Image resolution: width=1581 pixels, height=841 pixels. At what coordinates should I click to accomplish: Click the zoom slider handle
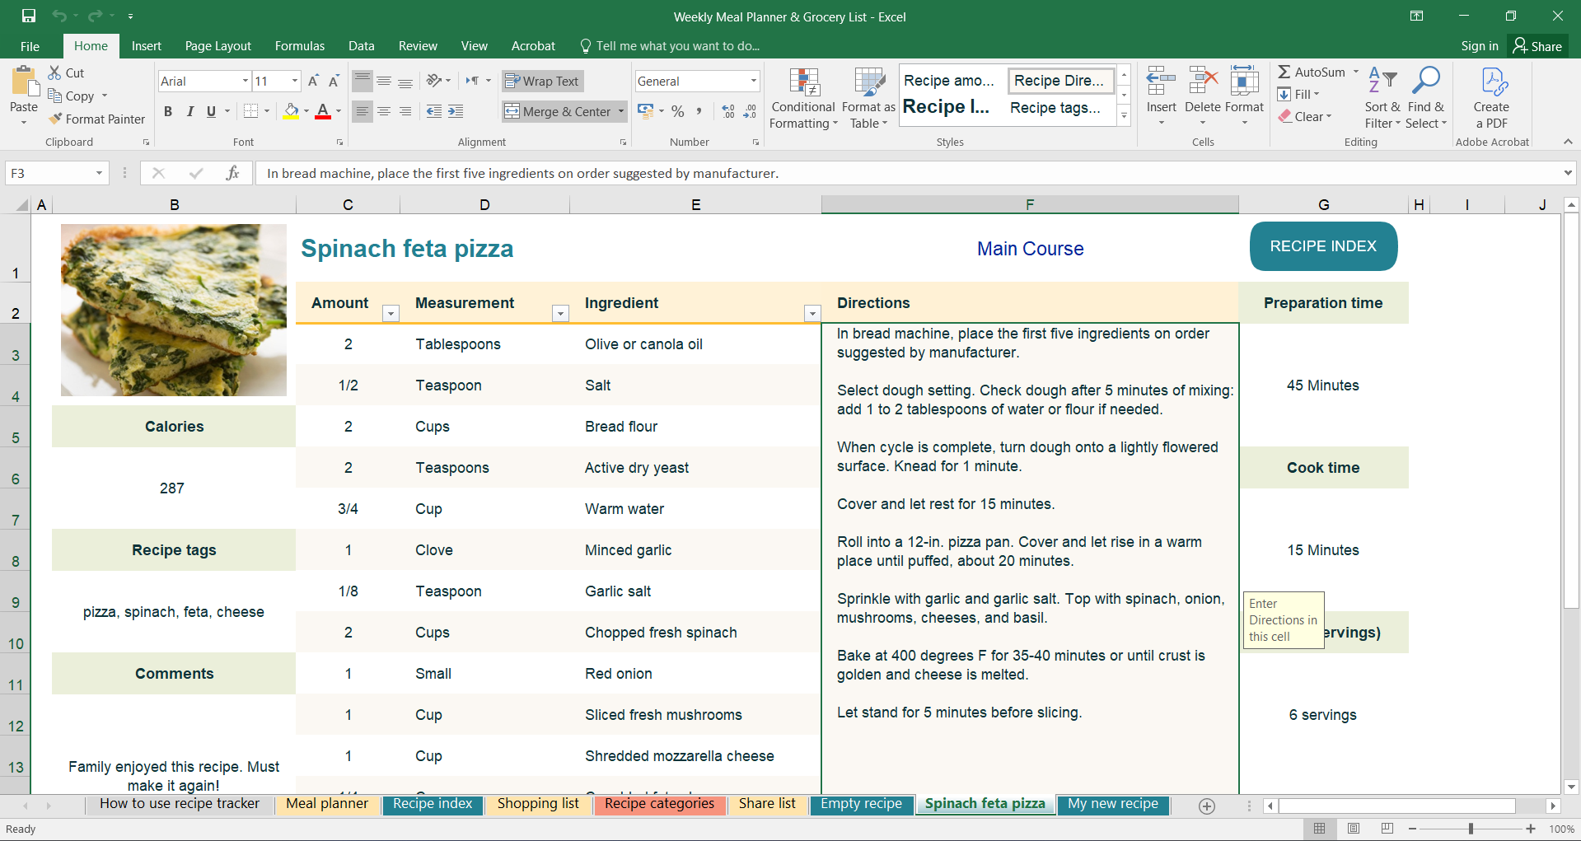point(1471,829)
